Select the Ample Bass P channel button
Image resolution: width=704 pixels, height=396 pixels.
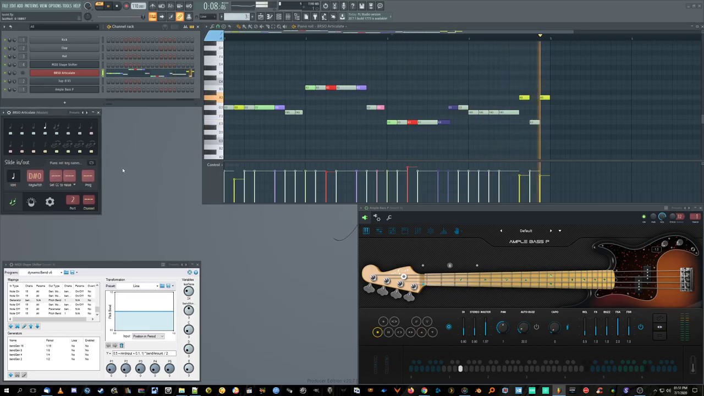pyautogui.click(x=64, y=89)
